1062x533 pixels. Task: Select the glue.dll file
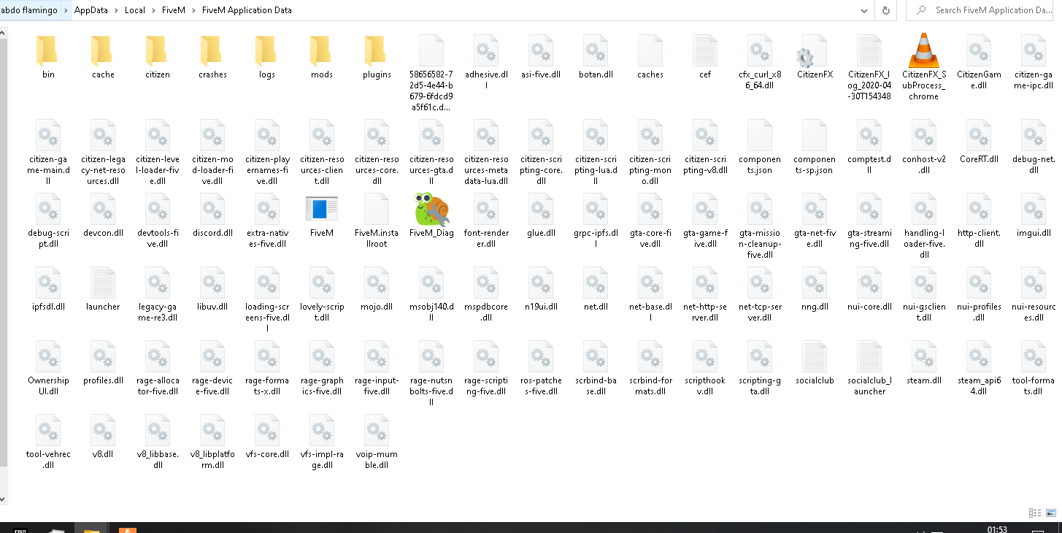click(x=541, y=215)
